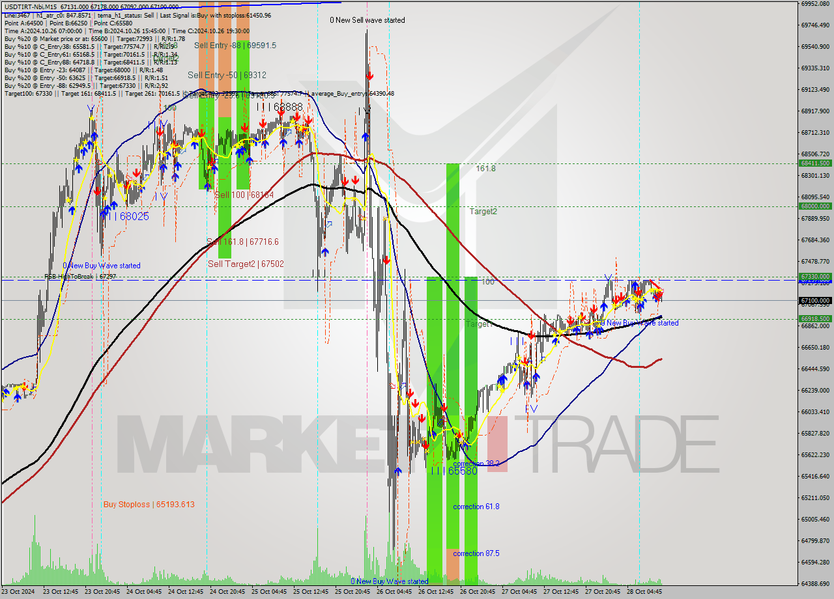Select the green 67330.000 price tag
Viewport: 834px width, 599px height.
coord(814,276)
